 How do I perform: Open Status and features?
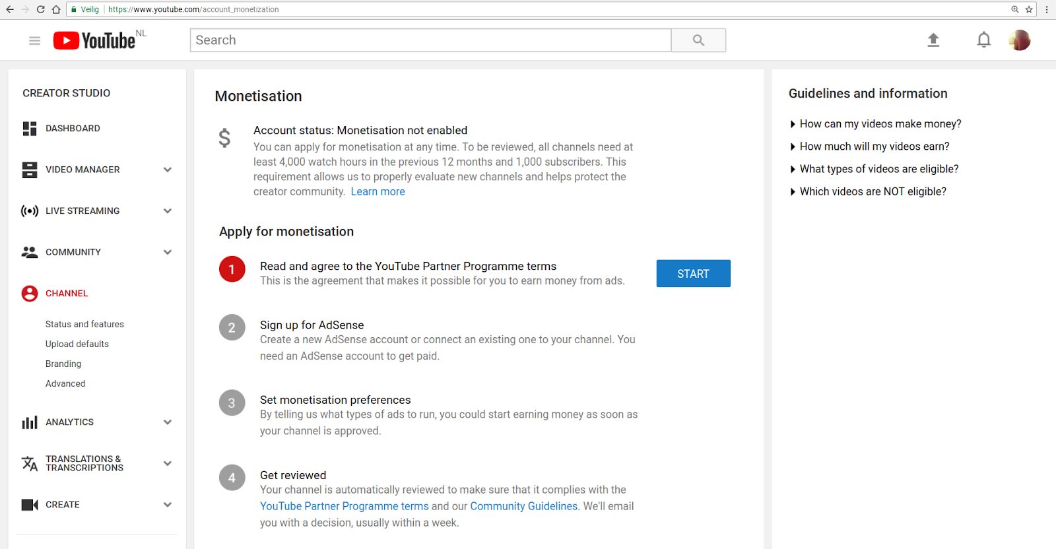(84, 324)
